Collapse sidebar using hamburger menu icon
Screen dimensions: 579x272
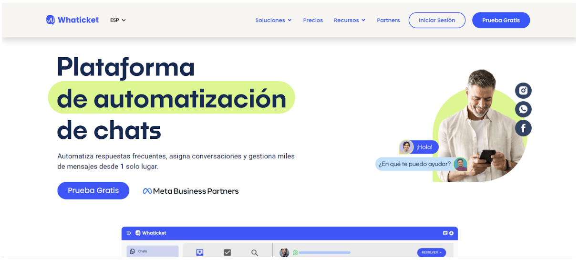point(129,233)
